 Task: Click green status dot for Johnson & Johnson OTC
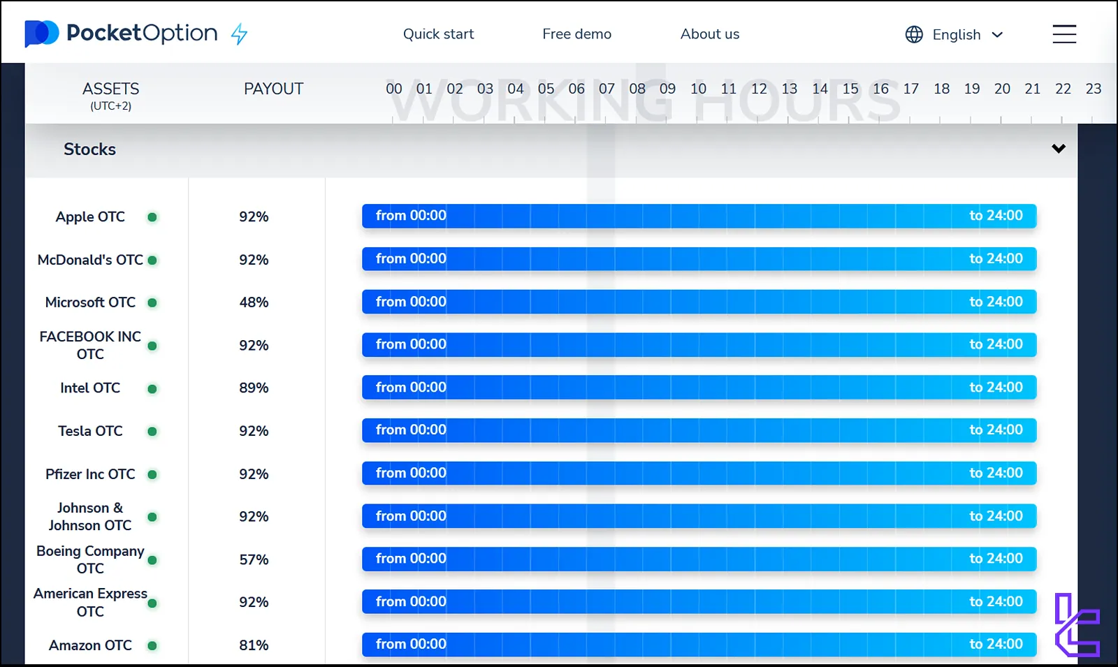[x=152, y=518]
